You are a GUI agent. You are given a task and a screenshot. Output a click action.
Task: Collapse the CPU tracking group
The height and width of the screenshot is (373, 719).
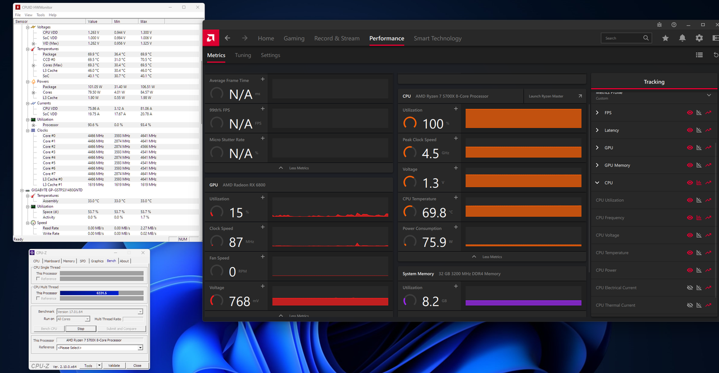pyautogui.click(x=597, y=183)
